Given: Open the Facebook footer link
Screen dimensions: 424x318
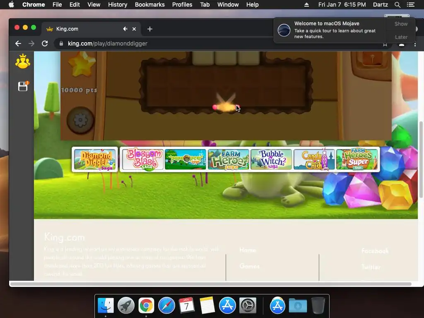Looking at the screenshot, I should point(375,251).
